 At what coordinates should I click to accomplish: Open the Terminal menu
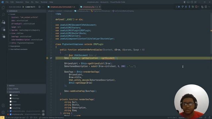pyautogui.click(x=44, y=2)
